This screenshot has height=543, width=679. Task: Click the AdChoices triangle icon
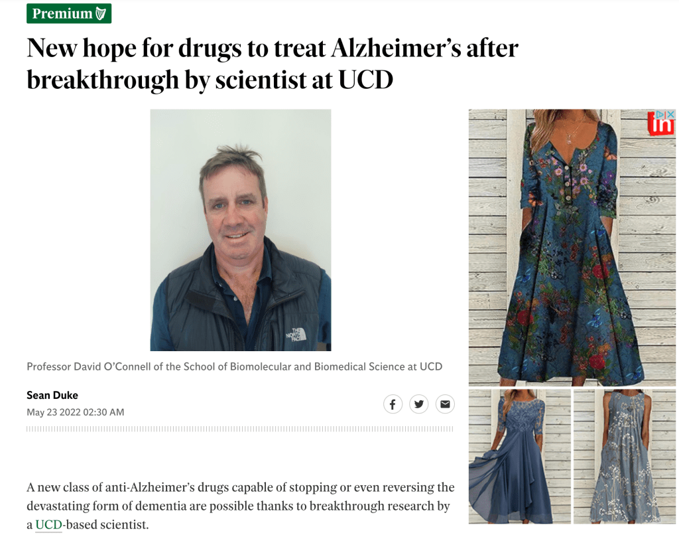click(661, 114)
